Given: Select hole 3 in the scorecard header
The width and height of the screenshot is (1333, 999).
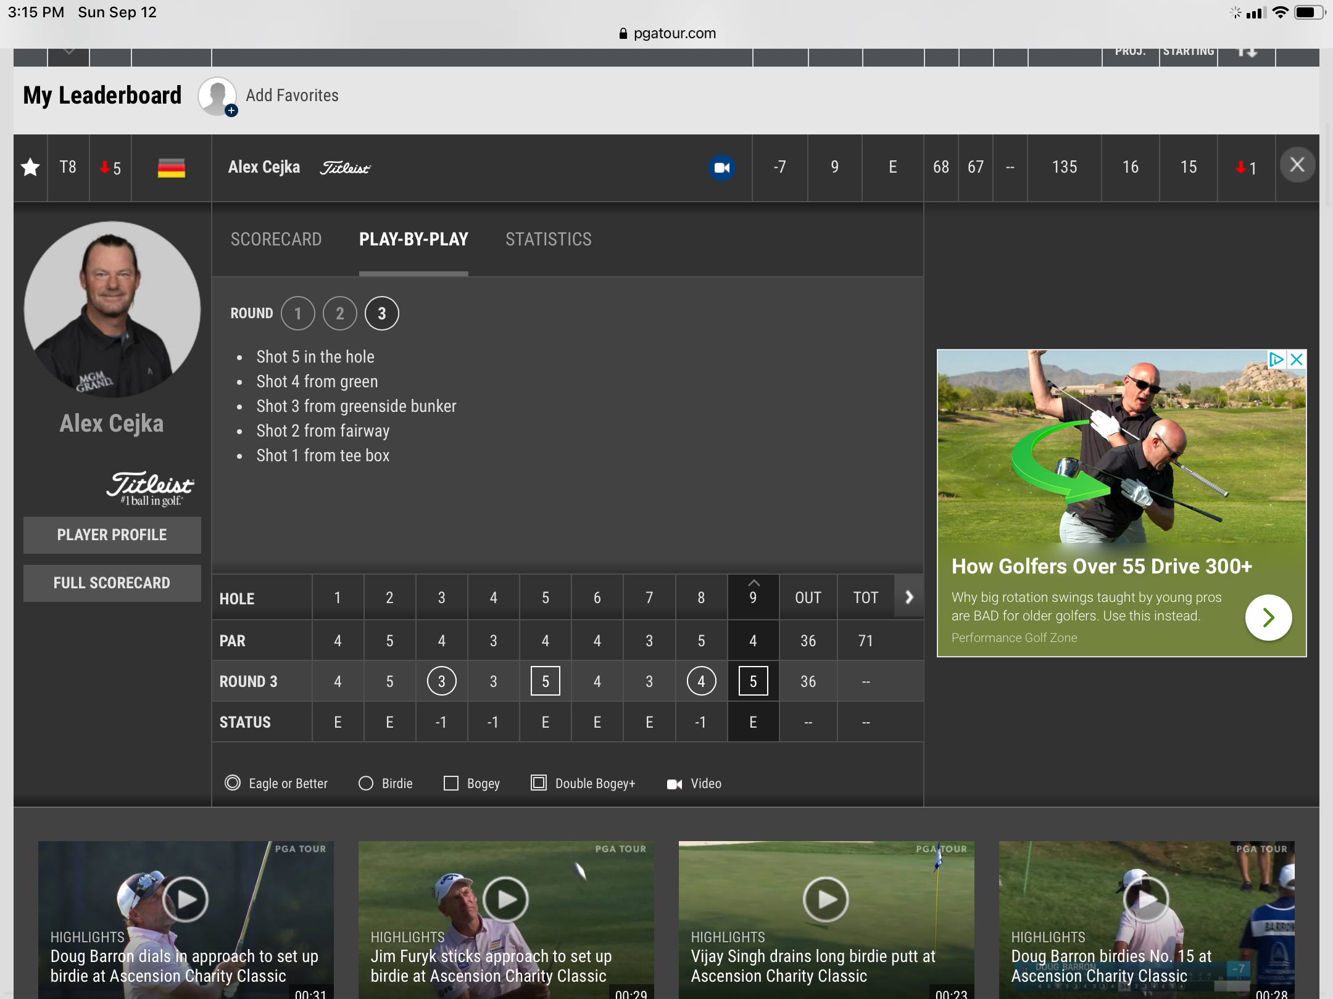Looking at the screenshot, I should click(x=442, y=598).
